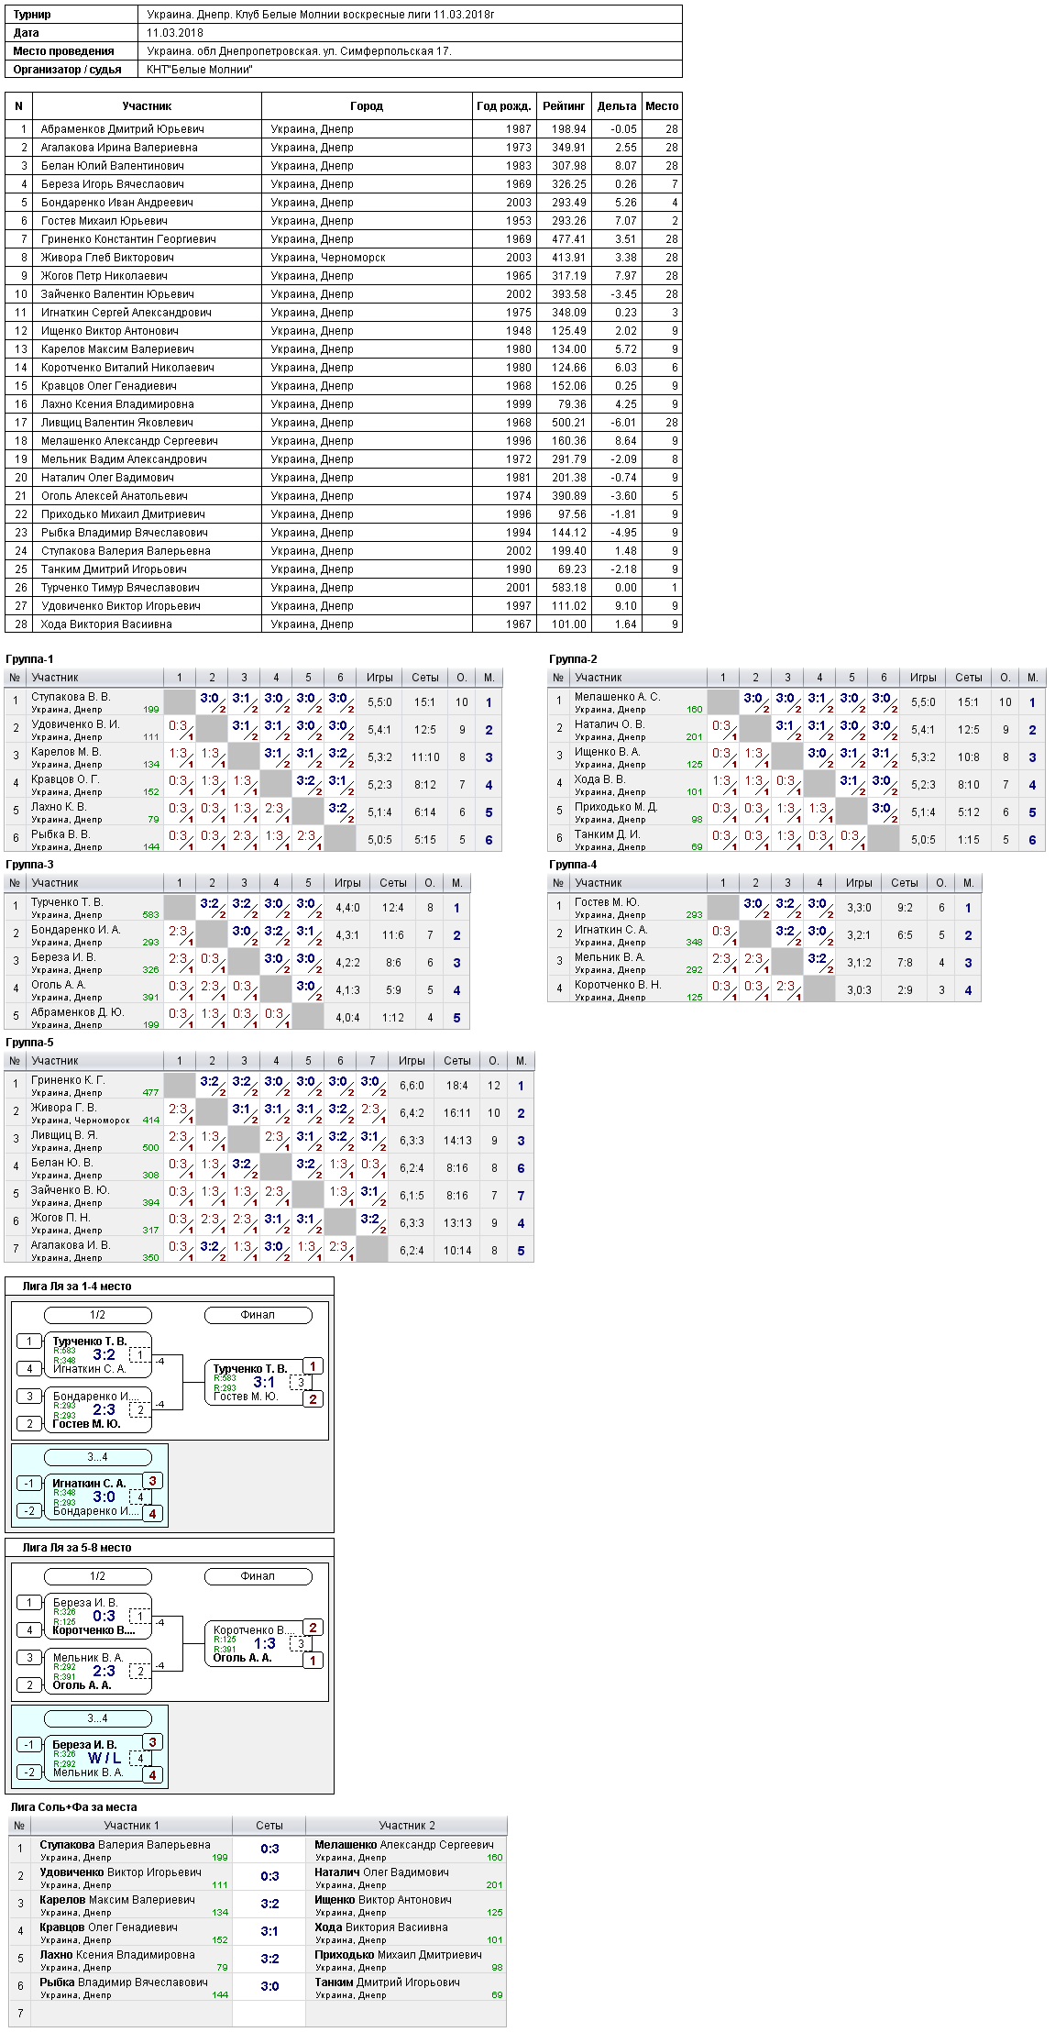Click the Группа-2 heading
1055x2032 pixels.
point(573,659)
